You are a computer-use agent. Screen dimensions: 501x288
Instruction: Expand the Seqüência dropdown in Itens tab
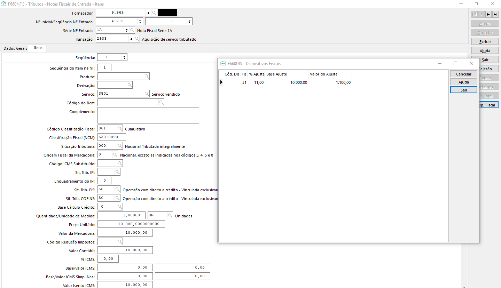[124, 57]
